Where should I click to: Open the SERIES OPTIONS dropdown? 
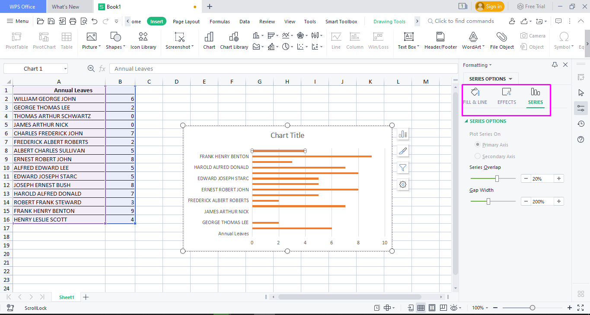(491, 78)
